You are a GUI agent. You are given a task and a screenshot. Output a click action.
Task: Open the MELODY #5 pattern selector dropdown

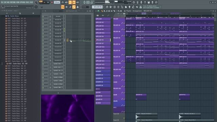(x=97, y=7)
